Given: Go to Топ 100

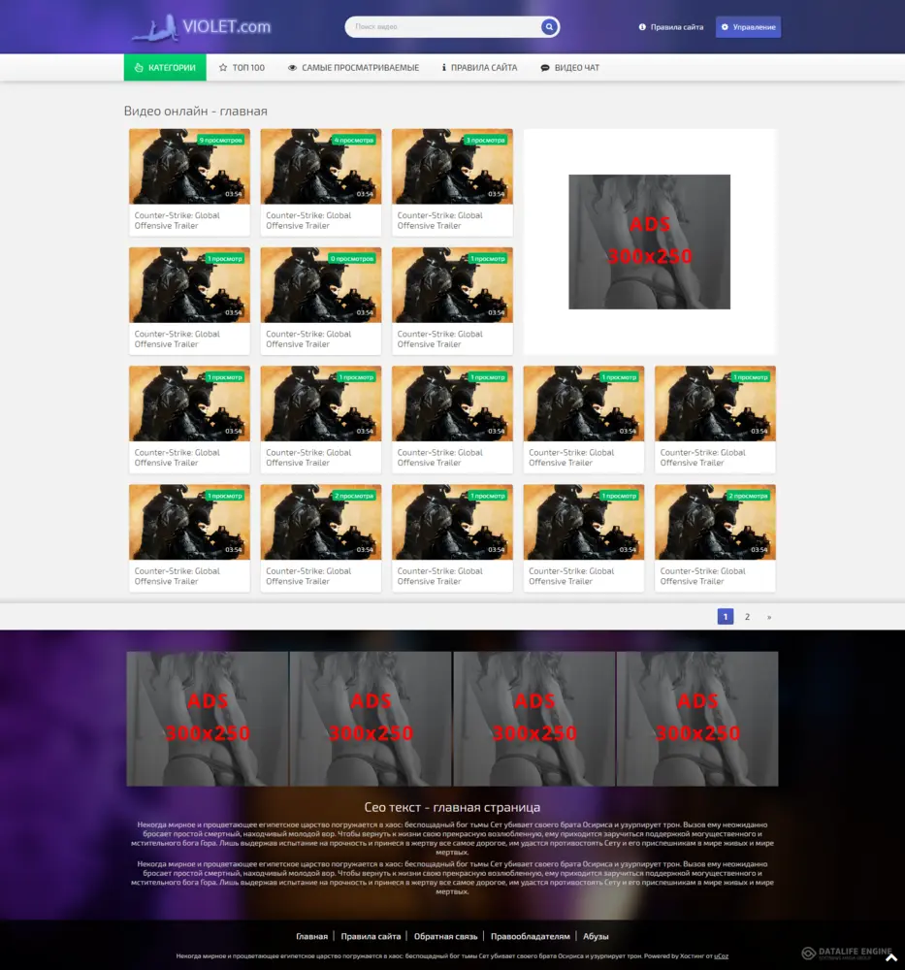Looking at the screenshot, I should tap(242, 68).
